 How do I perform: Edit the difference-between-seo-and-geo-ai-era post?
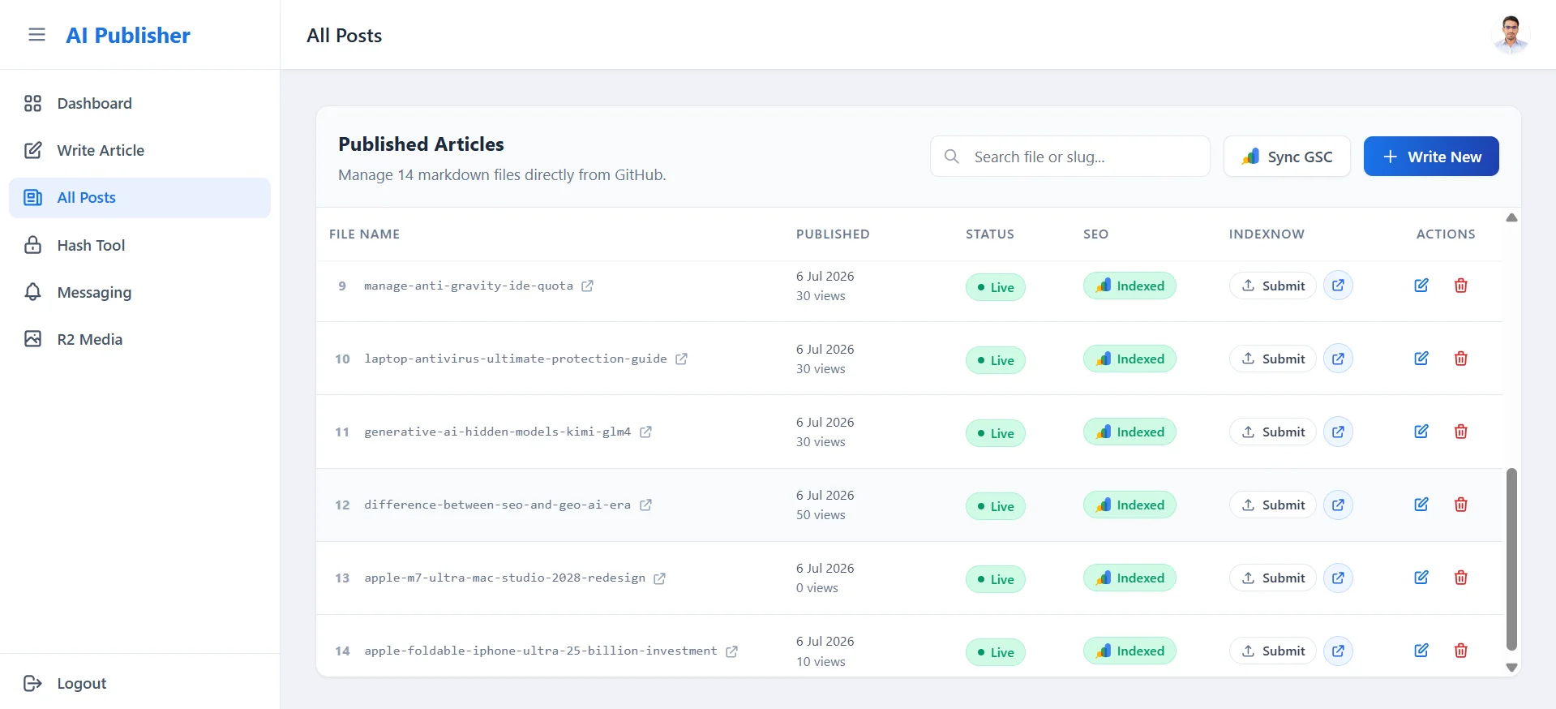1421,505
